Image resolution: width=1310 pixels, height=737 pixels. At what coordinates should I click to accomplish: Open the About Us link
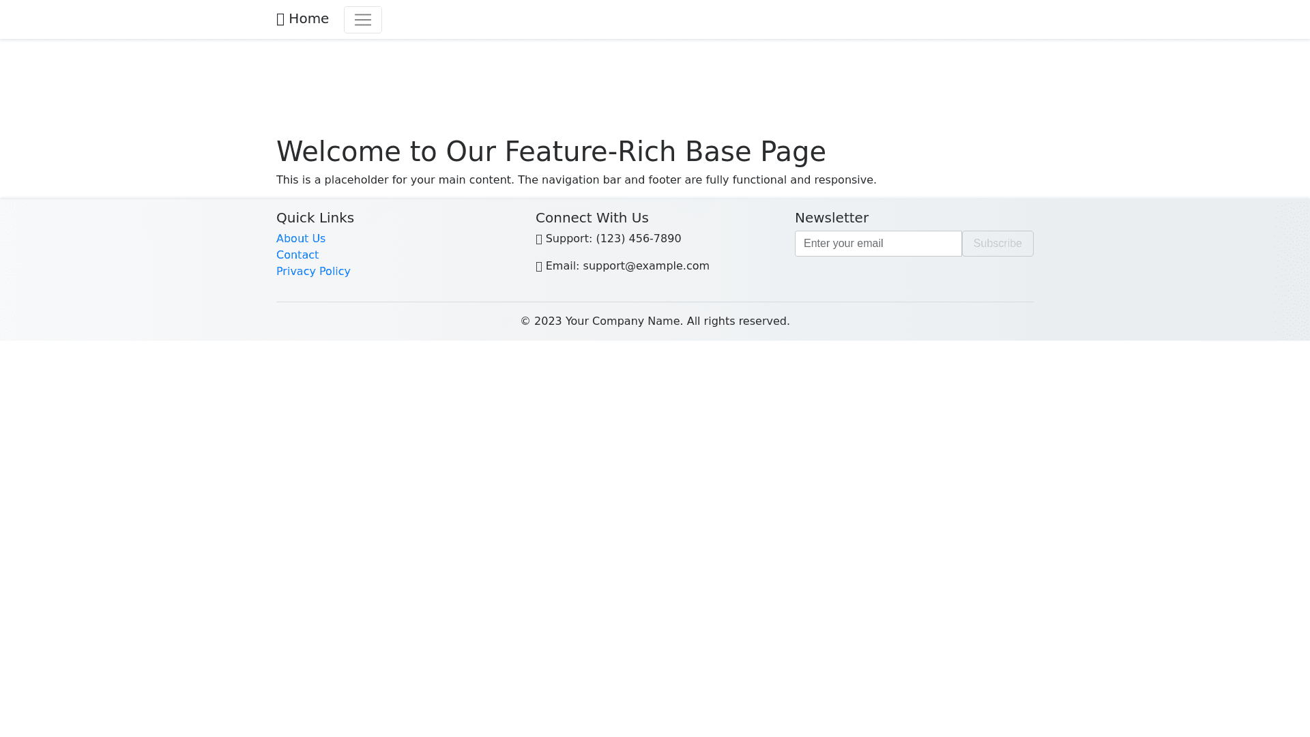(x=300, y=239)
